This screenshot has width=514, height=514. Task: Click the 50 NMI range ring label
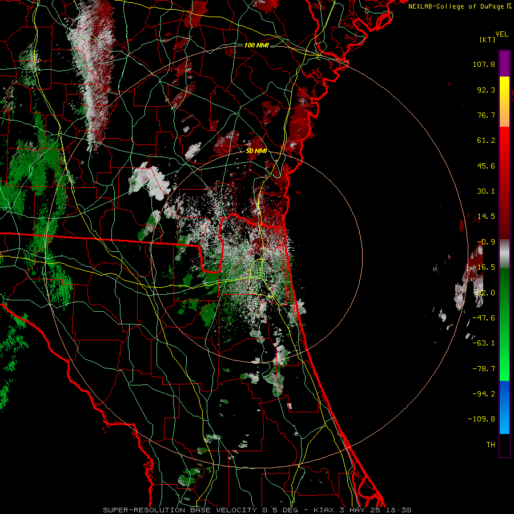[x=256, y=151]
